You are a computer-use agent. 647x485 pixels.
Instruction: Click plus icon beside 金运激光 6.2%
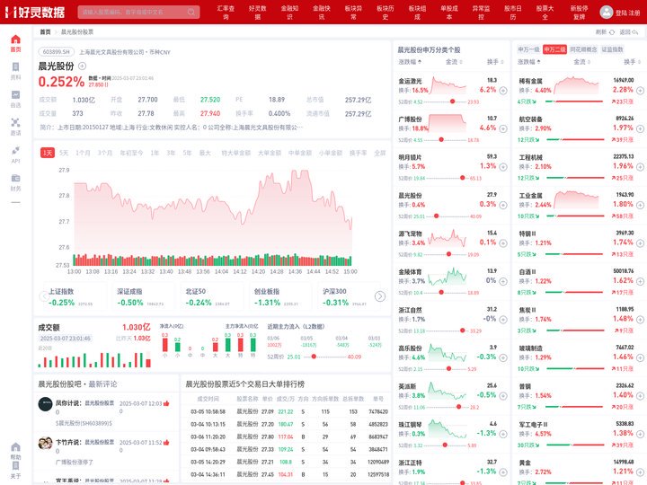tap(503, 91)
